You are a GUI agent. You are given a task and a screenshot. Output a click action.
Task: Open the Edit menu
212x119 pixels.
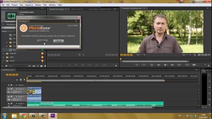8,5
